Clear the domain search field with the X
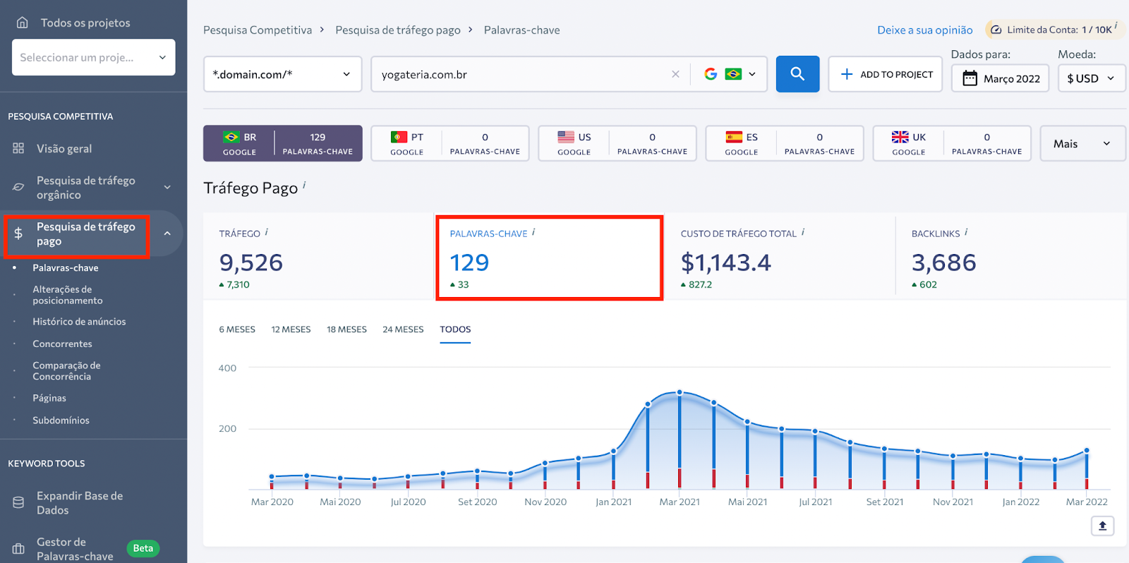Image resolution: width=1129 pixels, height=563 pixels. point(675,74)
